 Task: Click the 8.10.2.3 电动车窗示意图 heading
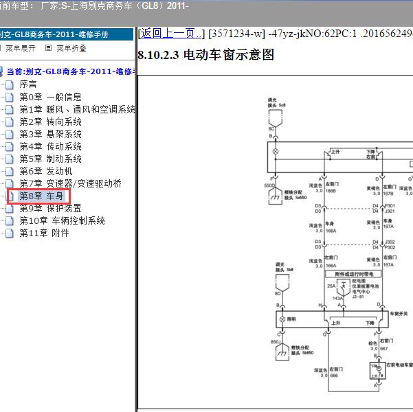click(206, 55)
